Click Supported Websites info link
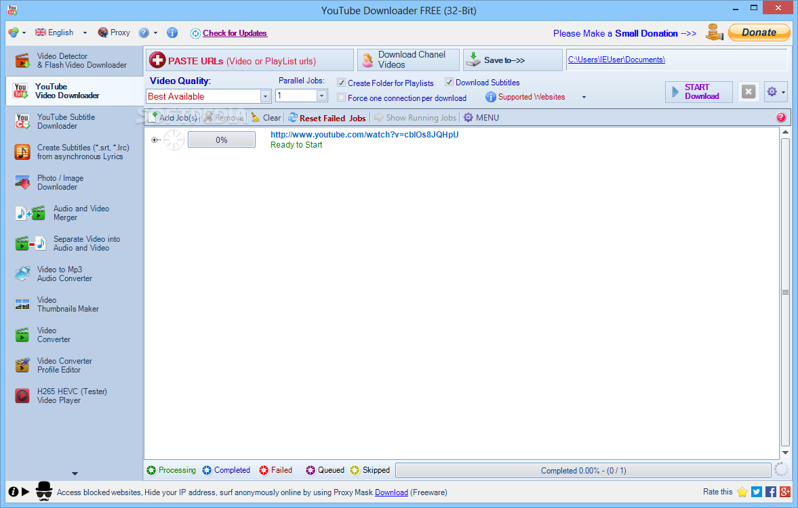Screen dimensions: 798x508 point(525,97)
